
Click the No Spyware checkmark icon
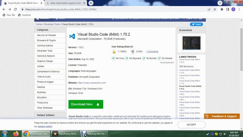click(126, 58)
